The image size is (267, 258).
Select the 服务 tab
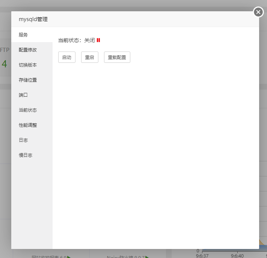pos(32,35)
